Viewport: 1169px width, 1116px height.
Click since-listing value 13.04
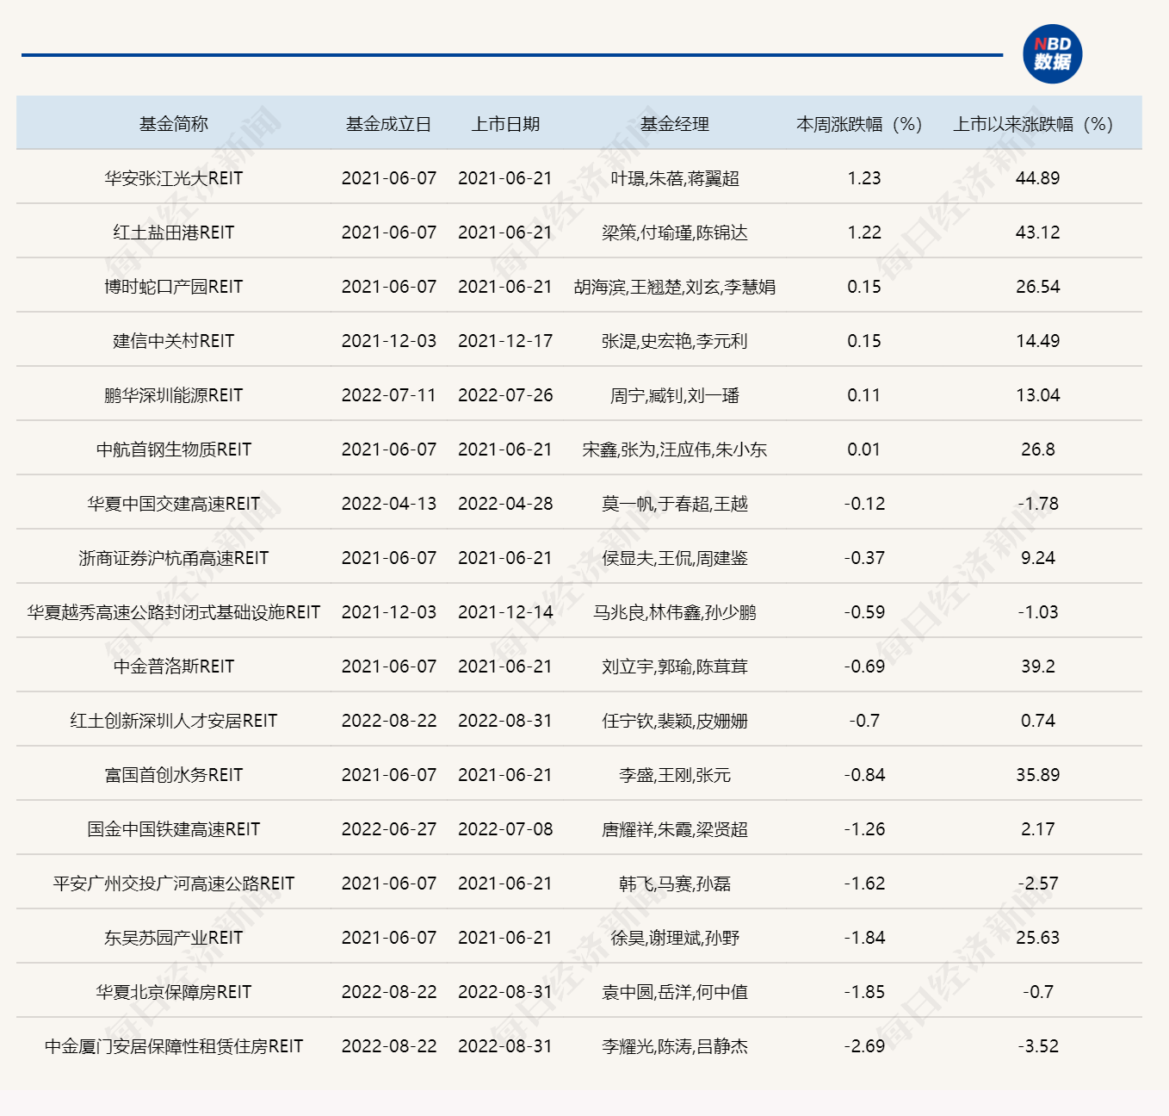click(x=1037, y=395)
